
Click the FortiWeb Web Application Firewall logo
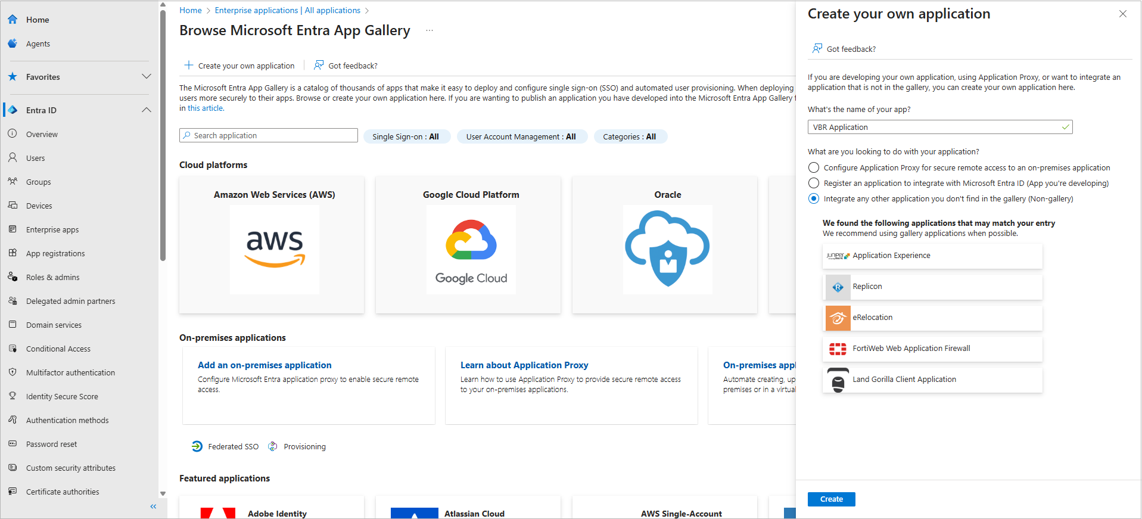coord(838,349)
